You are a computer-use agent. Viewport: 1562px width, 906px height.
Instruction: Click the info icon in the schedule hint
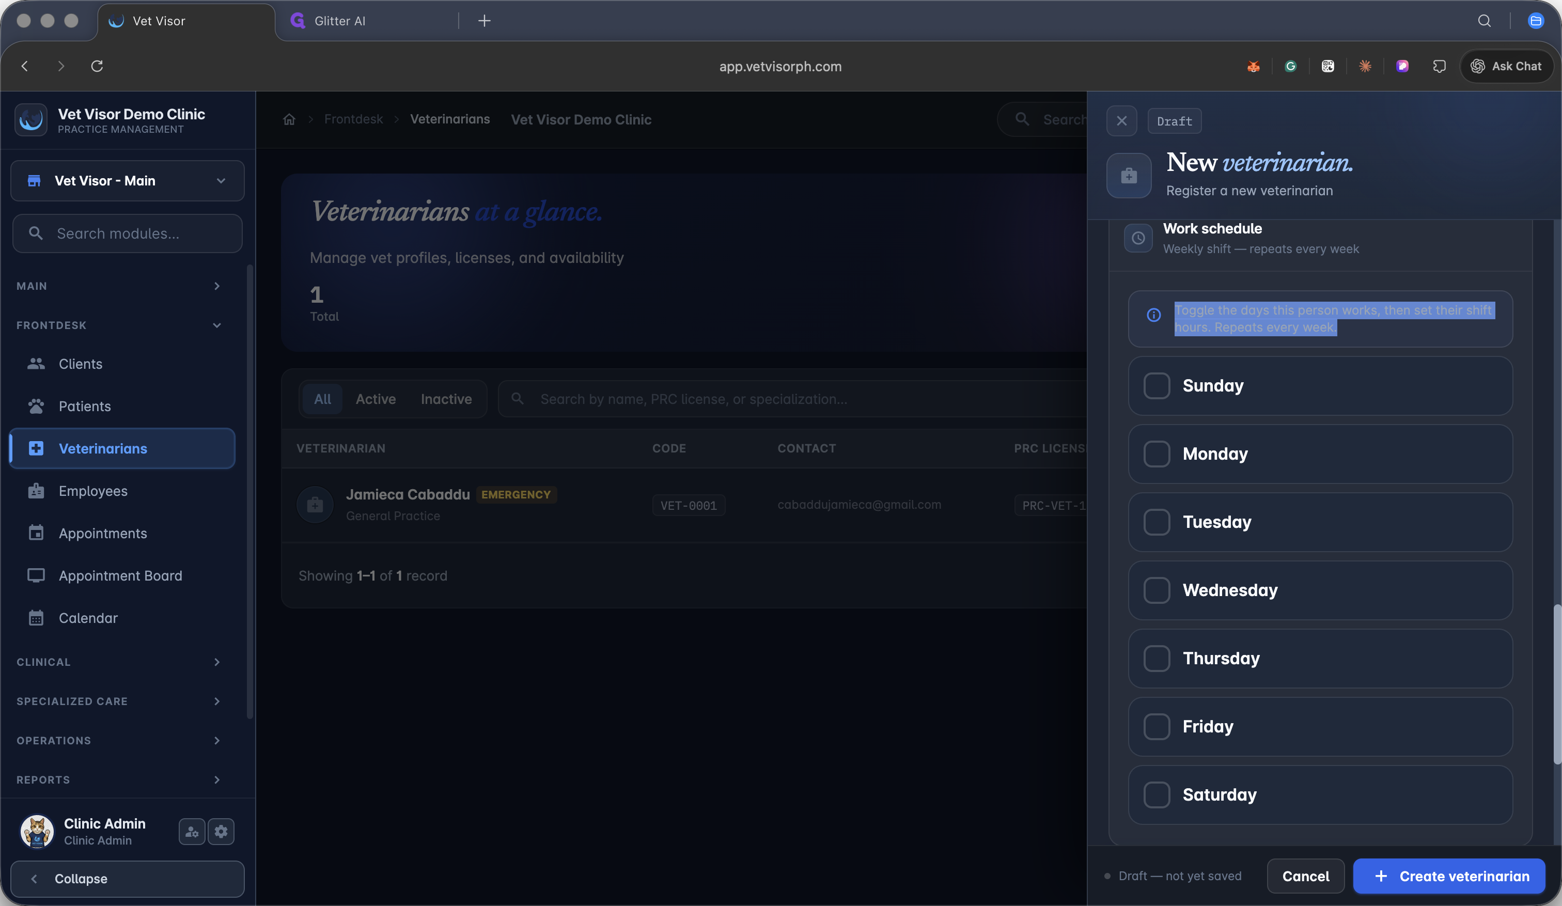pos(1153,316)
